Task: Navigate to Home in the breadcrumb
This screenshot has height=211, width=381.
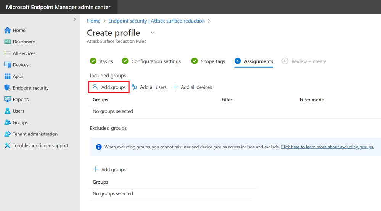Action: [x=93, y=21]
